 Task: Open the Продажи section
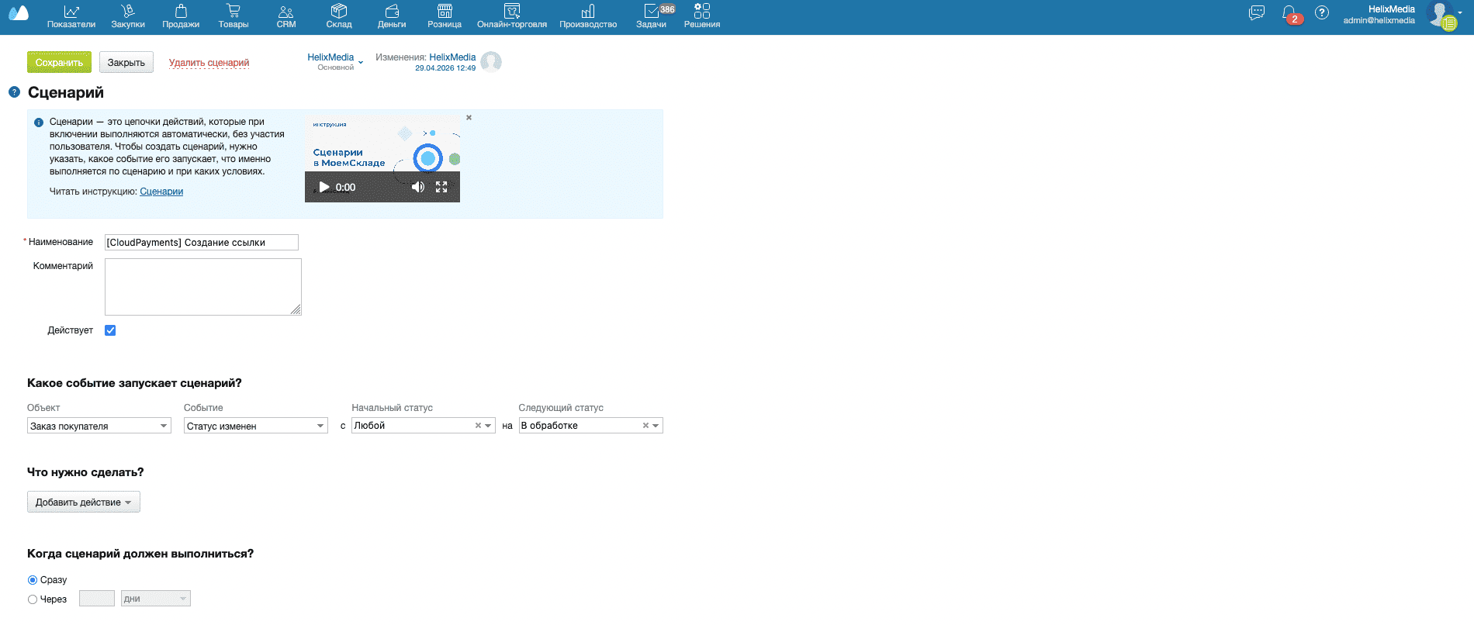pos(181,16)
